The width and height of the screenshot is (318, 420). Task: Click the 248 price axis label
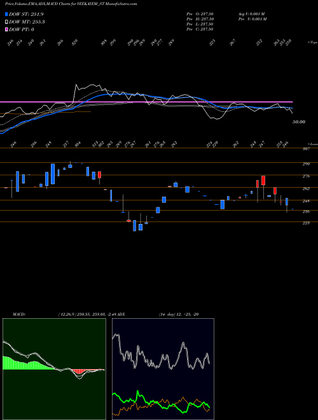click(x=306, y=201)
